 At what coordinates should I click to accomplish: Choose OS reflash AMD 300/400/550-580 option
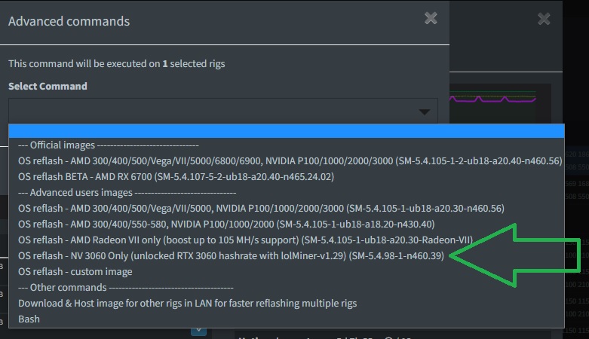tap(287, 224)
